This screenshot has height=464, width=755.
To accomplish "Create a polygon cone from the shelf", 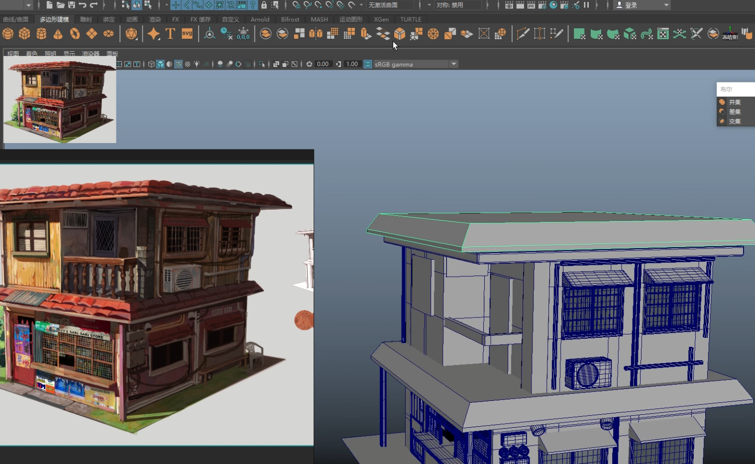I will pyautogui.click(x=58, y=34).
